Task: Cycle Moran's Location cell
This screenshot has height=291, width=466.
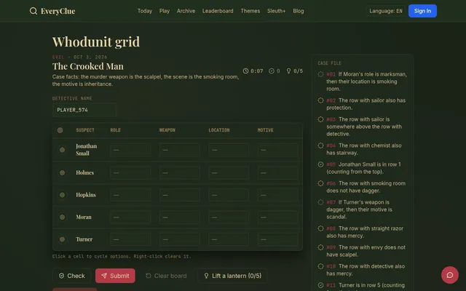Action: click(x=229, y=218)
